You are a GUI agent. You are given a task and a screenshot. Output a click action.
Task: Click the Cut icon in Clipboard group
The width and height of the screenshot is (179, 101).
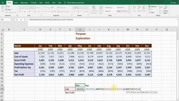6,6
